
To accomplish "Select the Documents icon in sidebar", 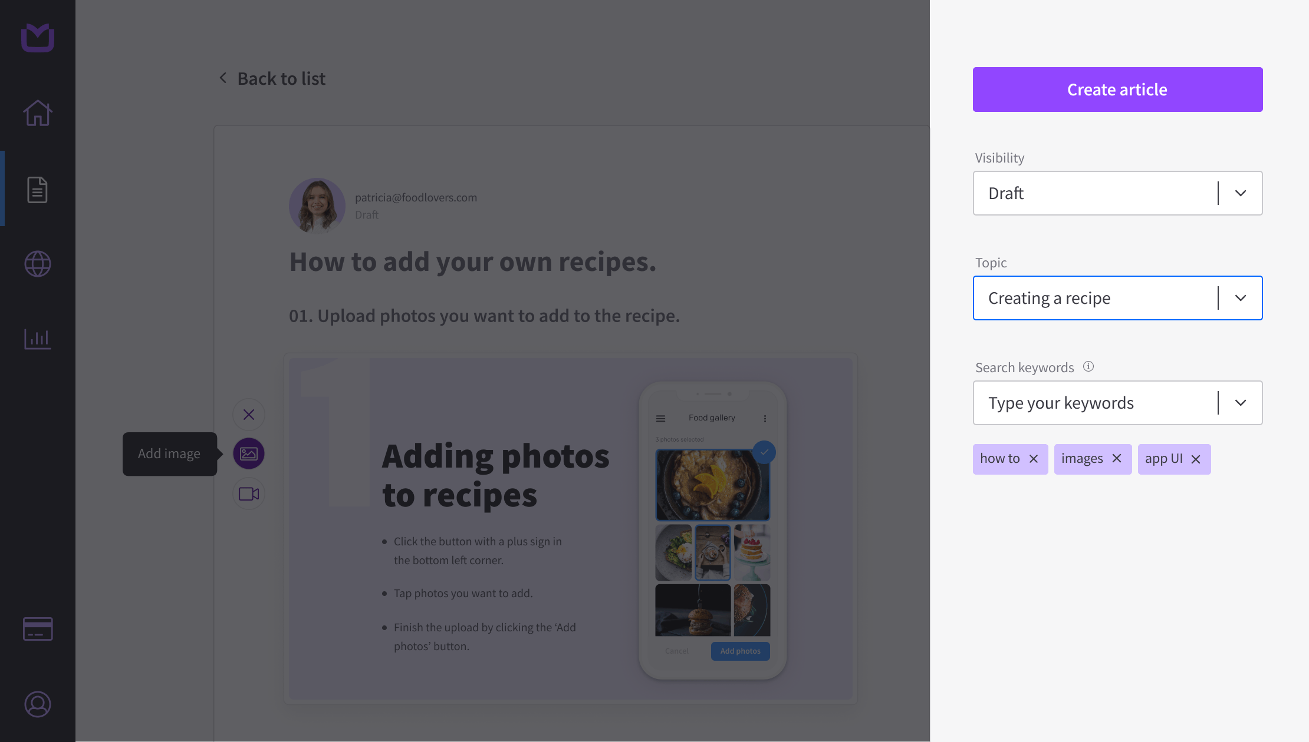I will 38,188.
